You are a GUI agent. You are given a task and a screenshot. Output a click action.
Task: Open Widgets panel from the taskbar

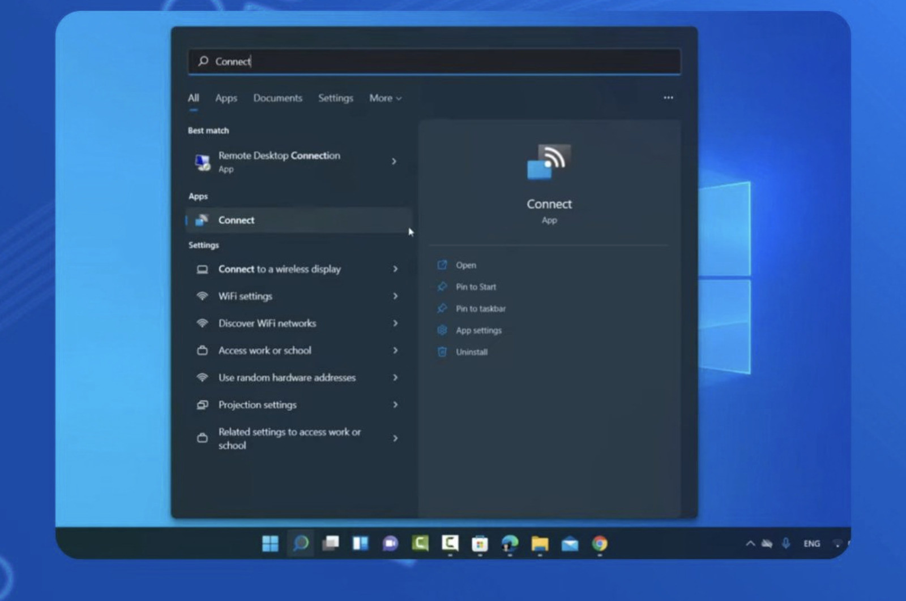coord(360,543)
